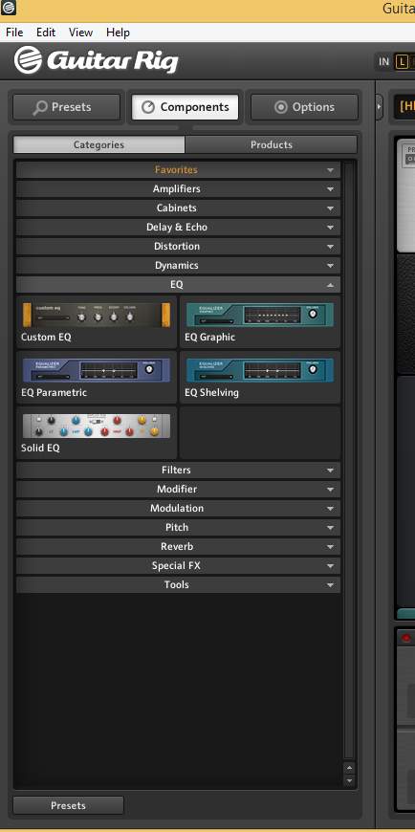Image resolution: width=415 pixels, height=832 pixels.
Task: Click the Custom EQ label
Action: tap(46, 337)
